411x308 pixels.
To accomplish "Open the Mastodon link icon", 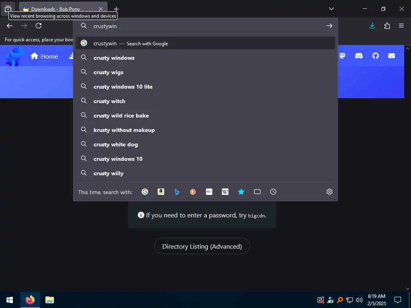I will click(342, 56).
